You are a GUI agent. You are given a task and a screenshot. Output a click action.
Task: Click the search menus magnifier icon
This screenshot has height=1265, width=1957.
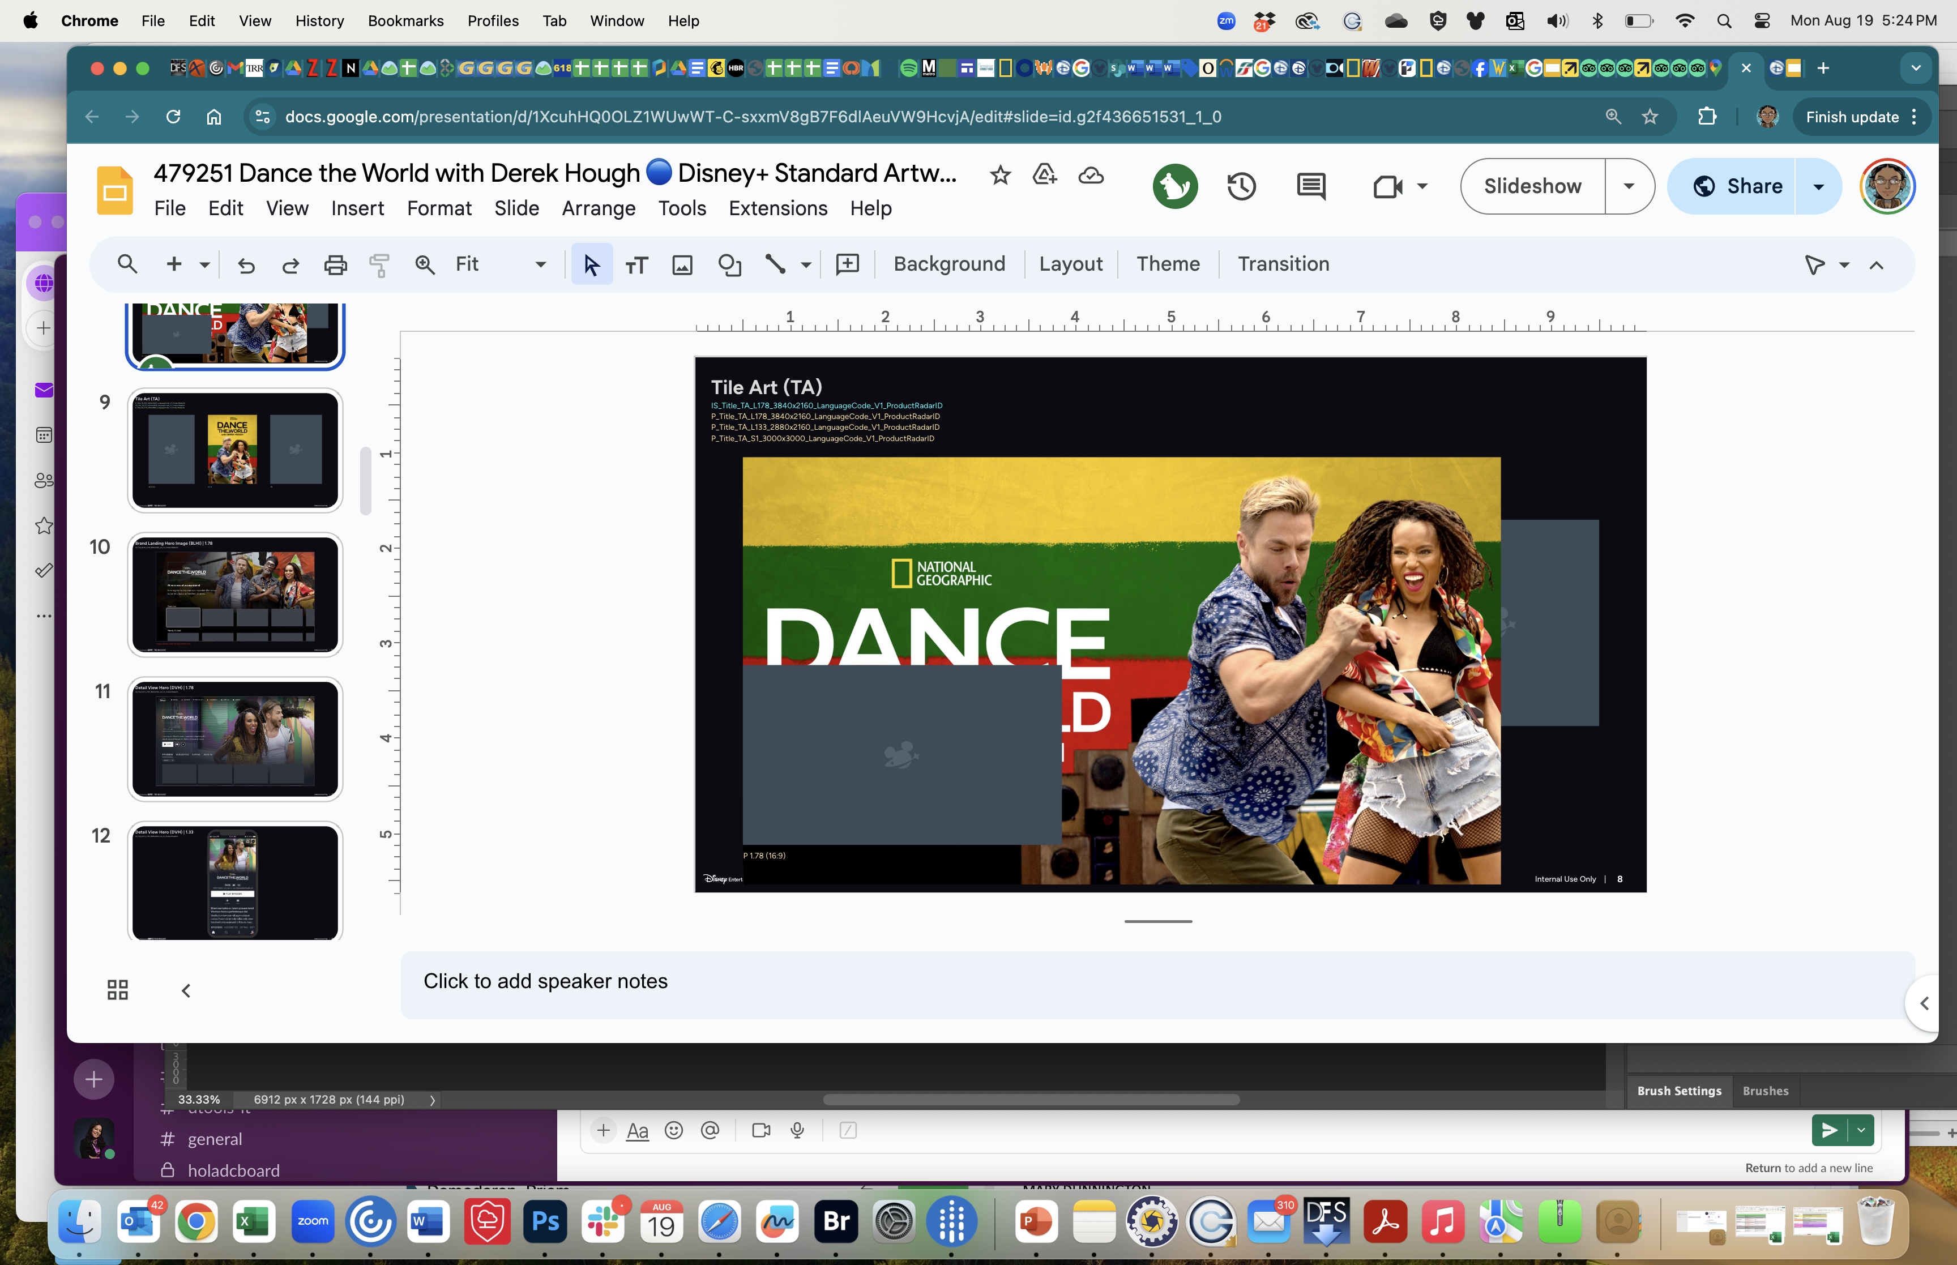127,264
